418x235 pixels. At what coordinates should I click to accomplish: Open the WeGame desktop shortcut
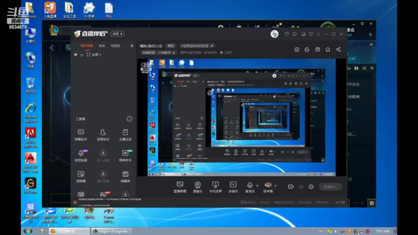(30, 186)
